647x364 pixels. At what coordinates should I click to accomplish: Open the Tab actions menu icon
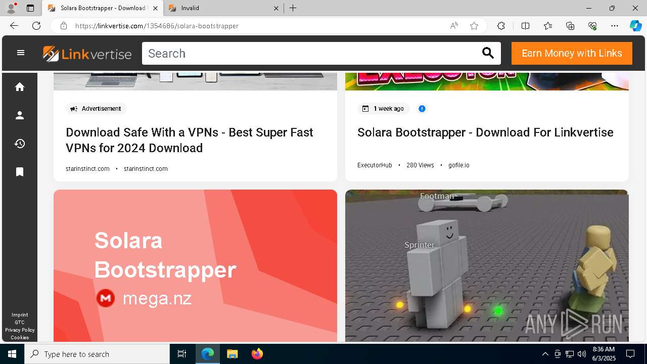point(30,8)
